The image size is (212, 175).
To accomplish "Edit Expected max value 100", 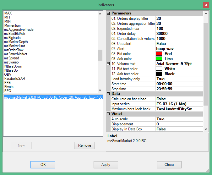I will click(x=179, y=28).
